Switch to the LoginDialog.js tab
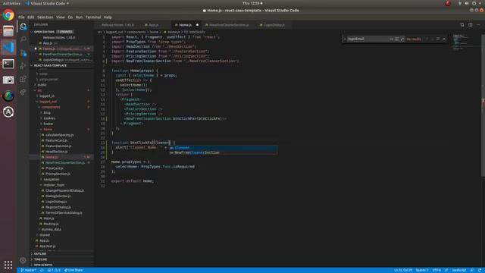Image resolution: width=485 pixels, height=273 pixels. 274,25
